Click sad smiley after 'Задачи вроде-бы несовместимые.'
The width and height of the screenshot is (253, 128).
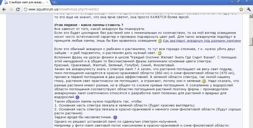pyautogui.click(x=115, y=117)
